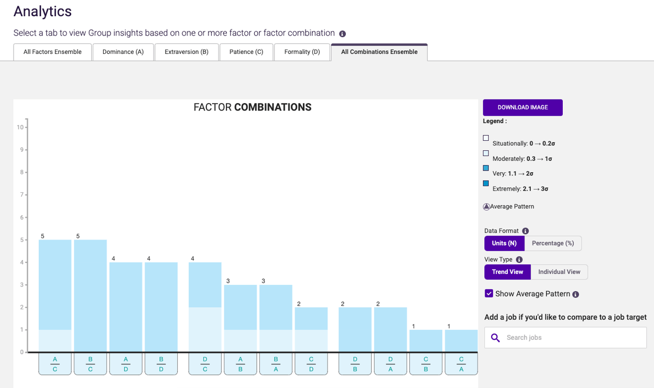
Task: Click the D/C bar showing value 4
Action: coord(205,307)
